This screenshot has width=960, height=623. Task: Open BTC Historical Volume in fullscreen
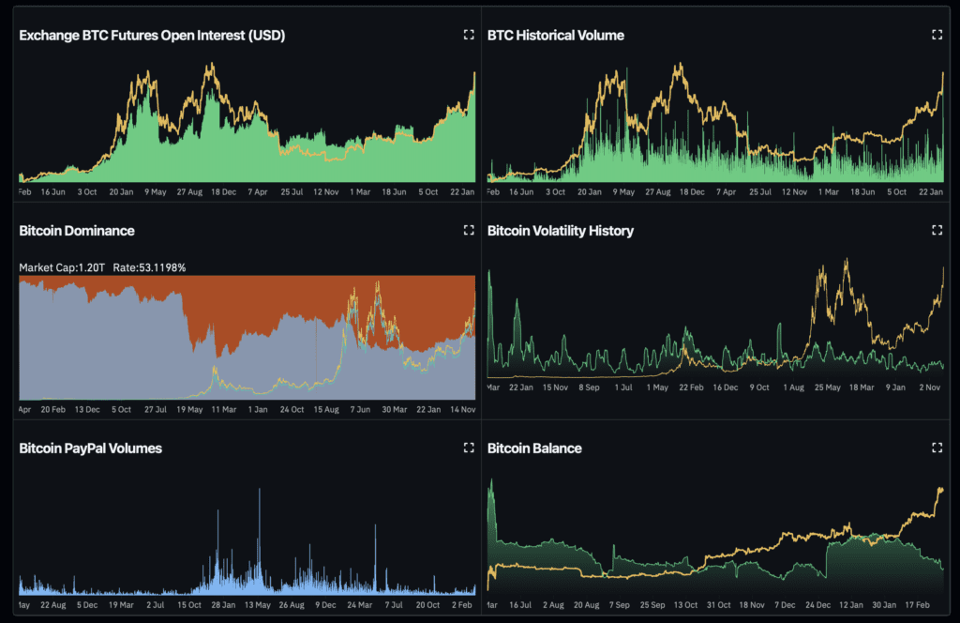click(936, 35)
